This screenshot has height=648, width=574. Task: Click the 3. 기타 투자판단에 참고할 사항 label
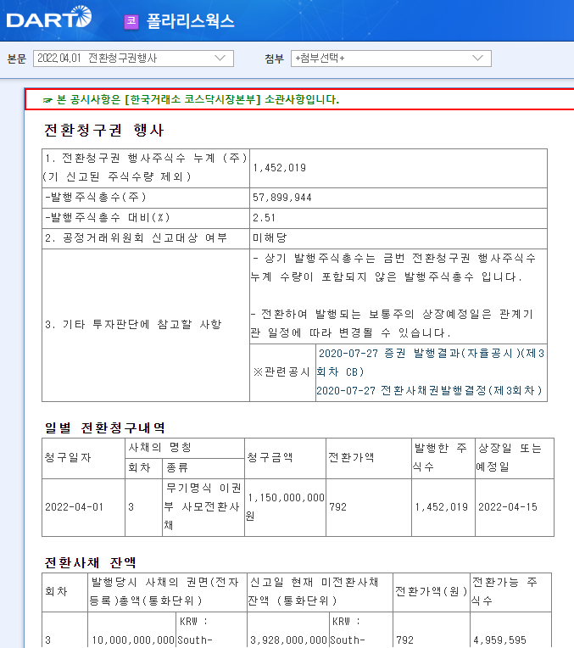(x=133, y=324)
